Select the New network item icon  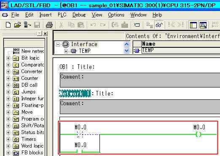pos(16,51)
